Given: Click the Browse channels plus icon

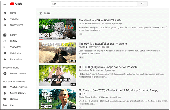Looking at the screenshot, I should click(x=5, y=73).
